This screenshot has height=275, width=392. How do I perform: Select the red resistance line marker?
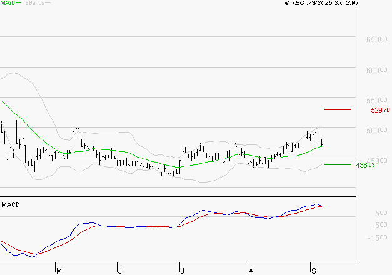click(x=339, y=109)
